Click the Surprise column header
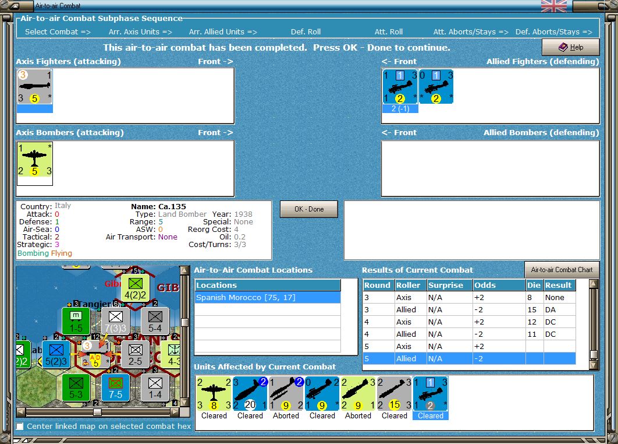Screen dimensions: 618x444 pyautogui.click(x=450, y=286)
